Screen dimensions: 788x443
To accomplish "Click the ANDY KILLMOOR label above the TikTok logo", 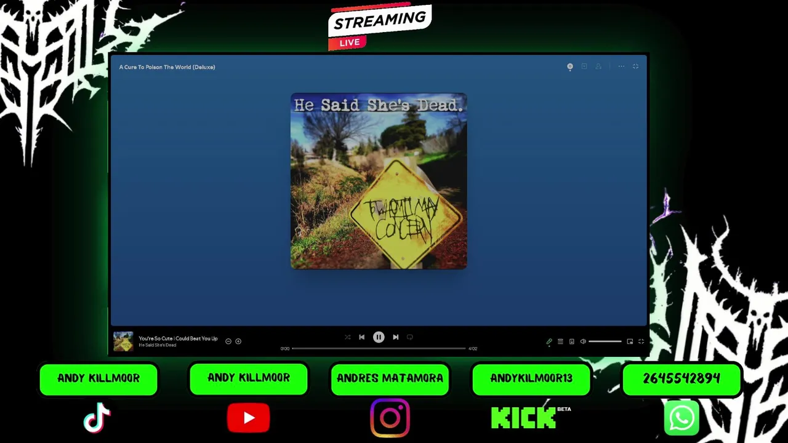I will point(98,378).
